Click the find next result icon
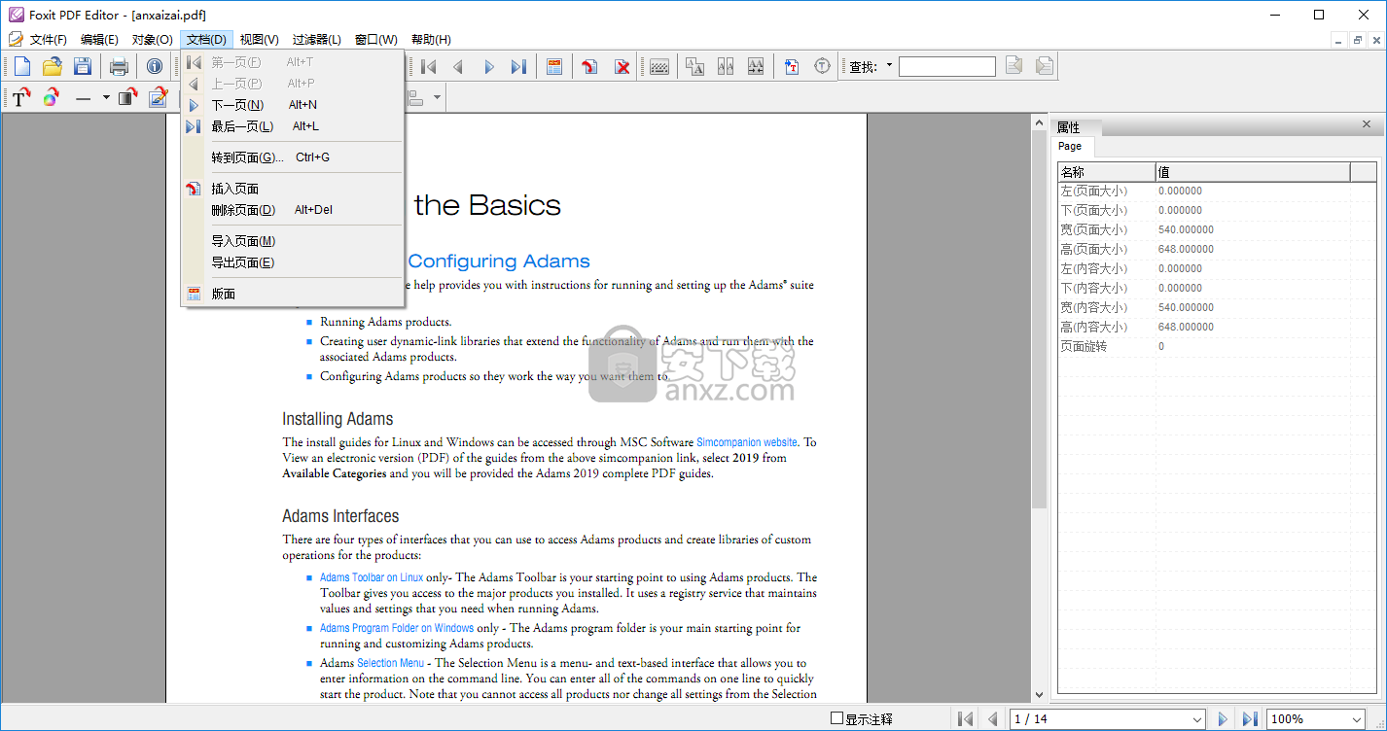 point(1045,66)
